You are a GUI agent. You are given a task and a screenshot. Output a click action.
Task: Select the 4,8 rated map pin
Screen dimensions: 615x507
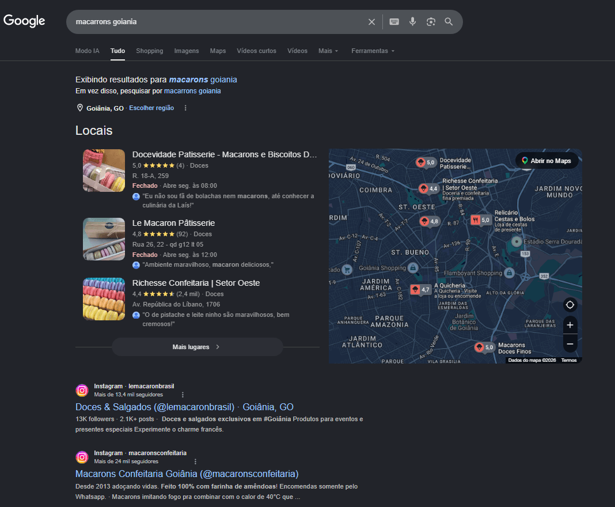click(x=430, y=221)
